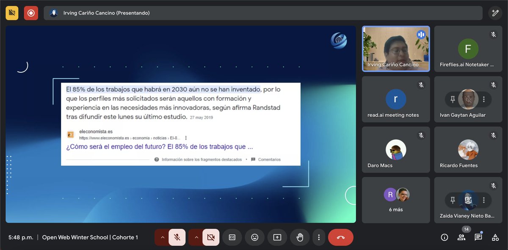Click the ¿Cómo será el empleo del futuro? link
Viewport: 508px width, 250px height.
pos(160,147)
